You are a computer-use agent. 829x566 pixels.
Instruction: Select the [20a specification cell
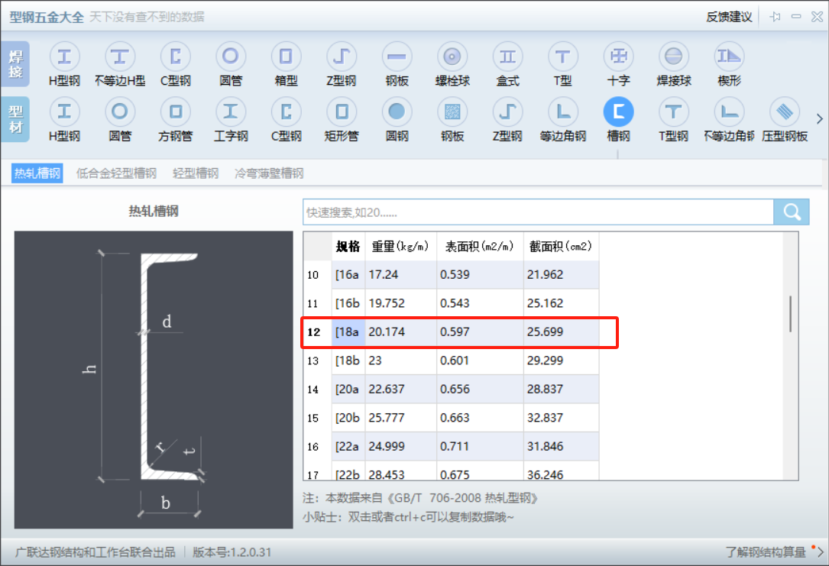[348, 389]
